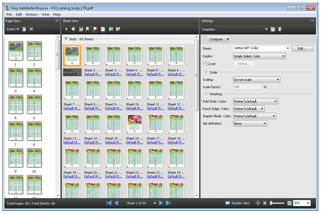The width and height of the screenshot is (321, 214).
Task: Click the Reader View button
Action: click(x=238, y=203)
